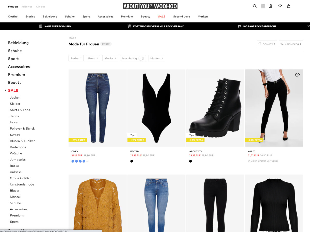Viewport: 310px width, 232px height.
Task: Switch to the Männer tab
Action: pos(27,6)
